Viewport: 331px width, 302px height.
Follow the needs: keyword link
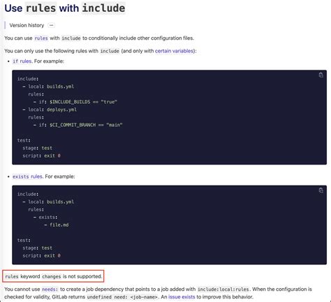point(50,289)
